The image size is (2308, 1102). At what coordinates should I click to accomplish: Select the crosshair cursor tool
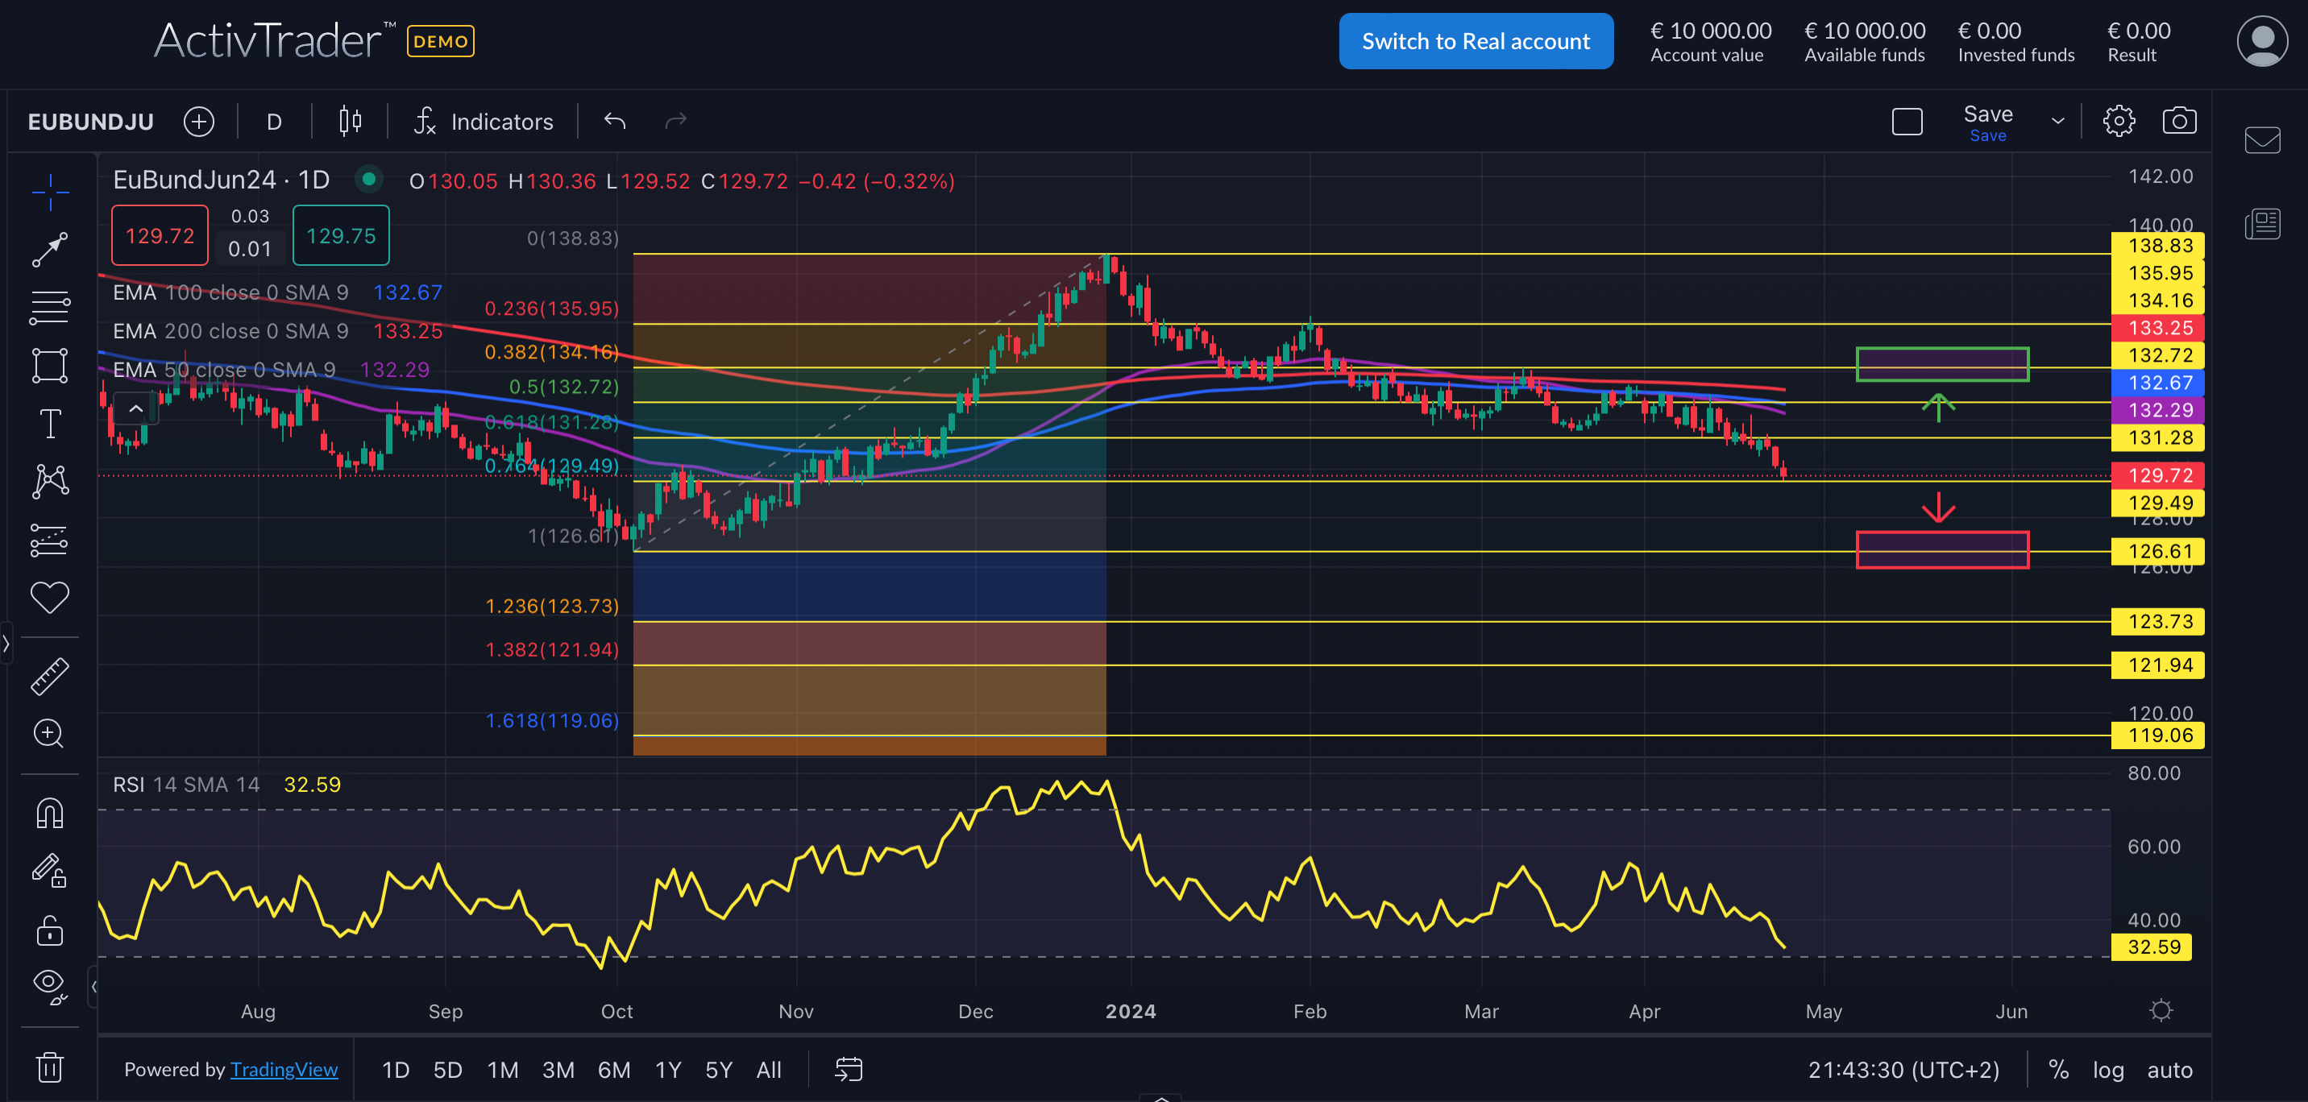[x=49, y=191]
